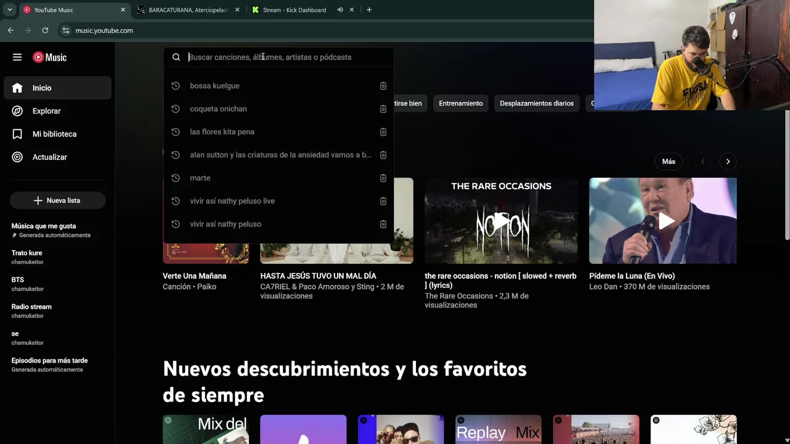This screenshot has width=790, height=444.
Task: Click the search magnifier icon
Action: (x=176, y=57)
